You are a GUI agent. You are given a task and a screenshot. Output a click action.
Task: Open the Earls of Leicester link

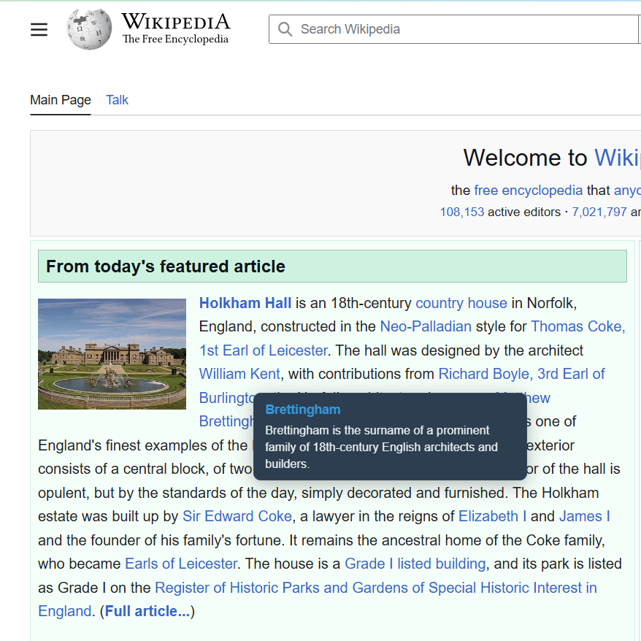click(180, 564)
